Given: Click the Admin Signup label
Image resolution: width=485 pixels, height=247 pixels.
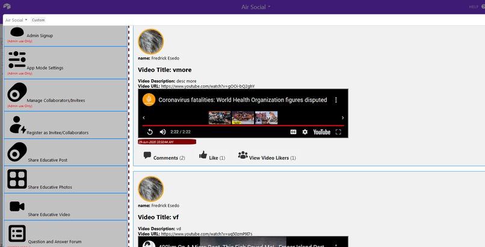Looking at the screenshot, I should coord(40,35).
